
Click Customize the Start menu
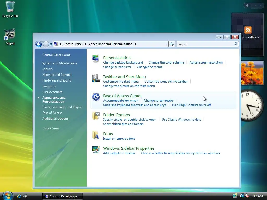(x=121, y=82)
